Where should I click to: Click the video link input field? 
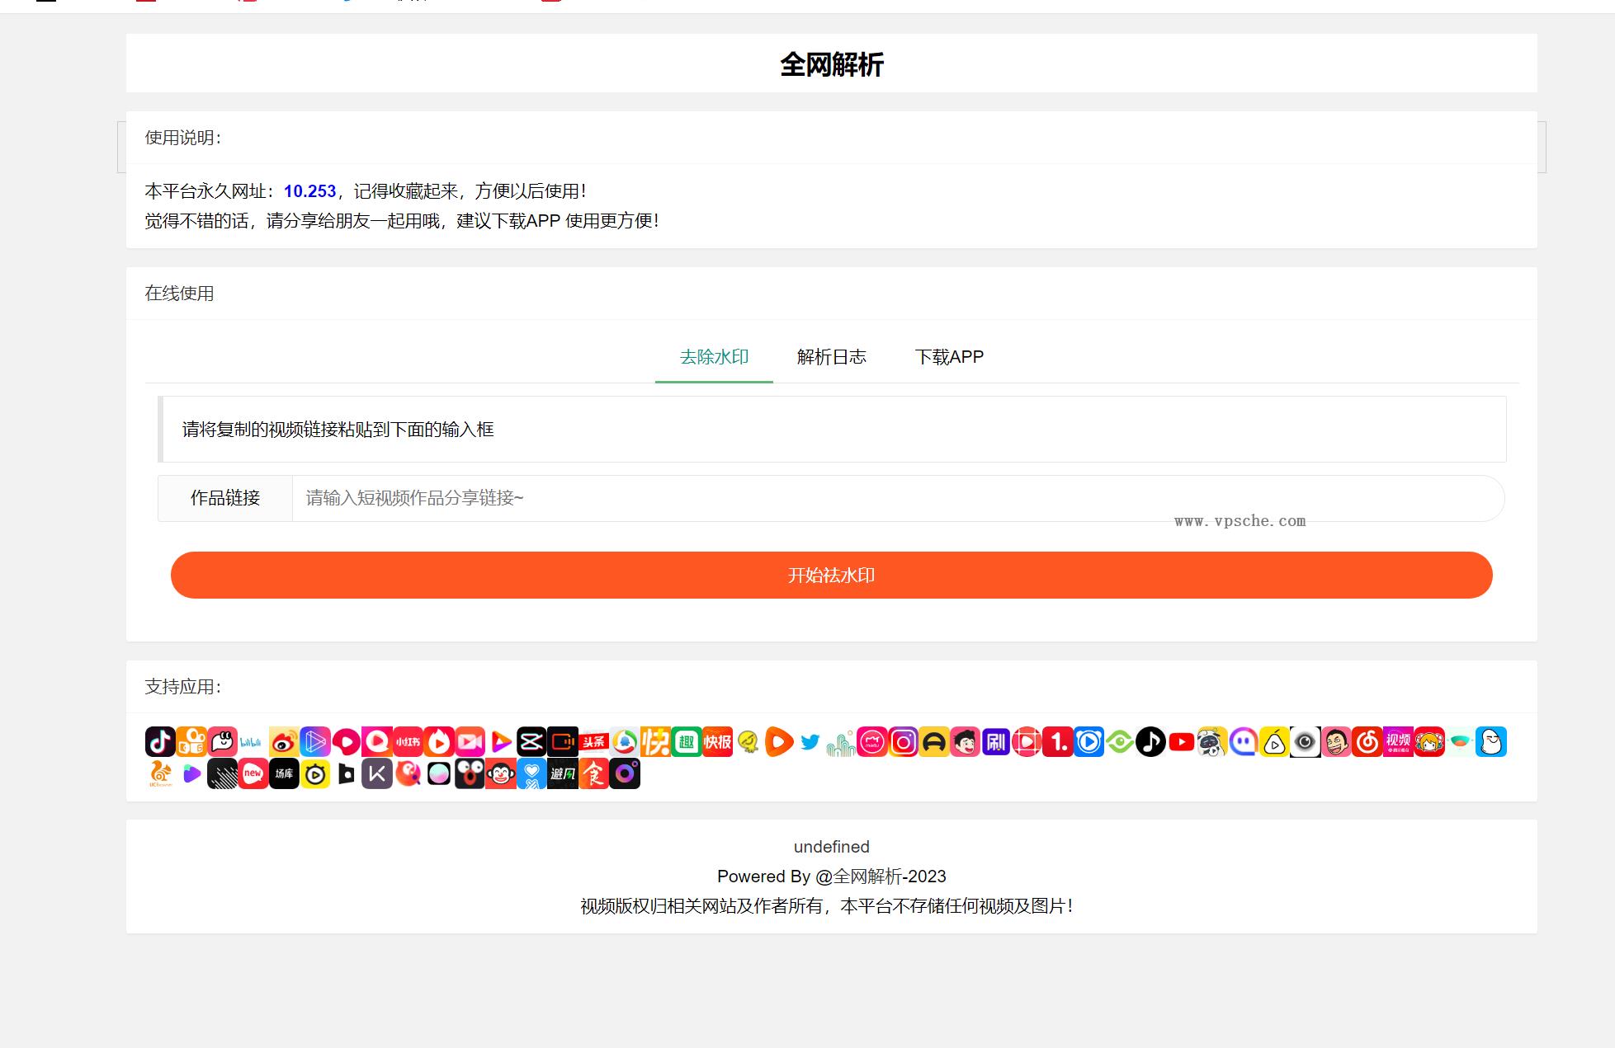[x=743, y=499]
